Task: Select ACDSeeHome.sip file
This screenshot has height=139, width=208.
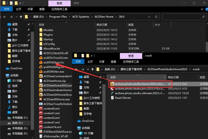Action: pos(55,81)
